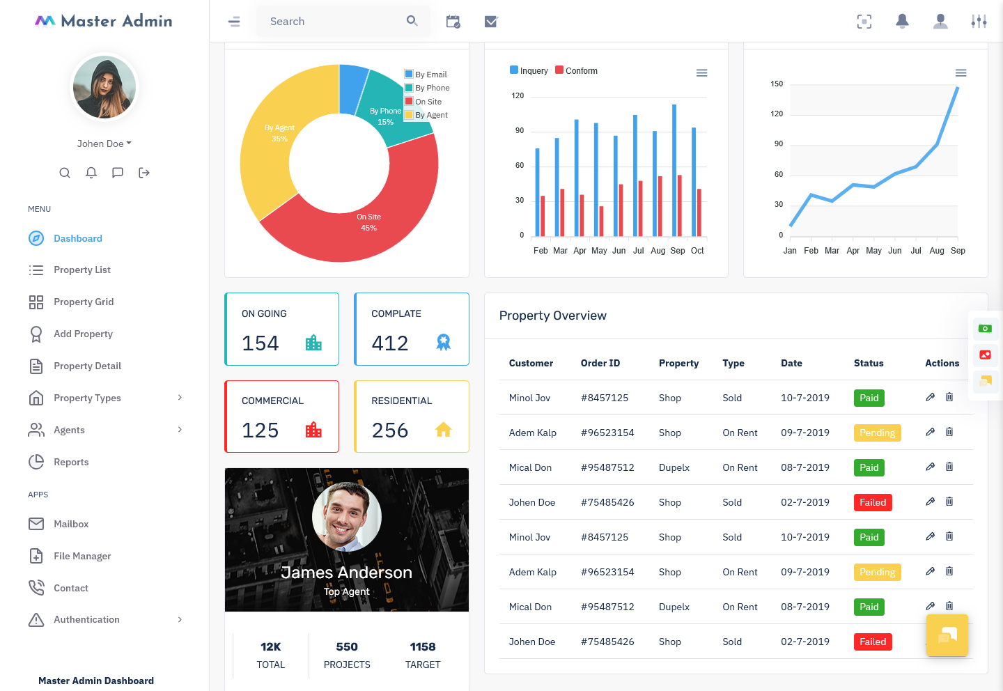Screen dimensions: 1003x691
Task: Click the Residential house icon
Action: coord(444,430)
